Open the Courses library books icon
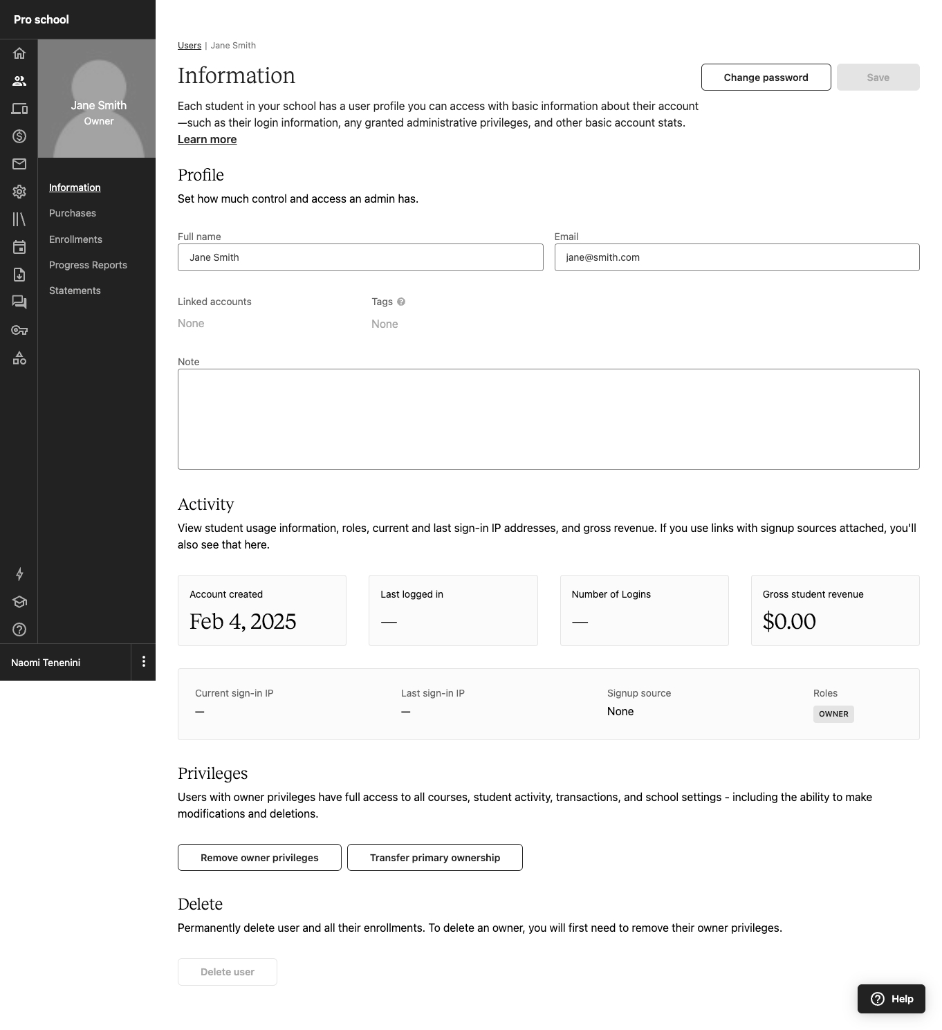 pyautogui.click(x=19, y=219)
